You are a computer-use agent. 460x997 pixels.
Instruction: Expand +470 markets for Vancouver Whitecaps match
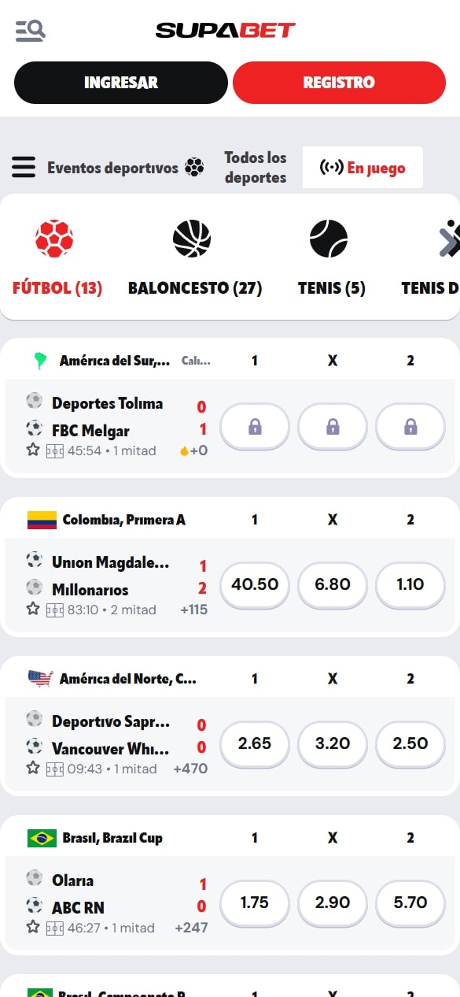[191, 769]
